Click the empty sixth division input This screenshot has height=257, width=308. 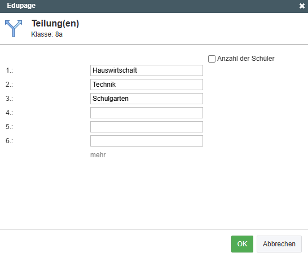147,141
